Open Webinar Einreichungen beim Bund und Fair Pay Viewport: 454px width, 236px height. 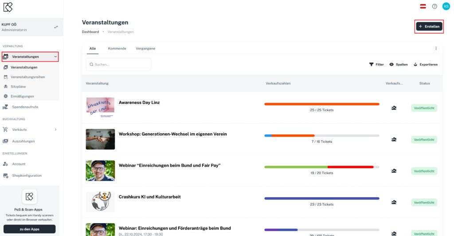point(170,165)
